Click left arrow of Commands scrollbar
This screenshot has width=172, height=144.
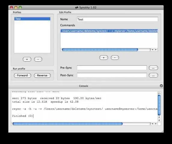pos(152,50)
